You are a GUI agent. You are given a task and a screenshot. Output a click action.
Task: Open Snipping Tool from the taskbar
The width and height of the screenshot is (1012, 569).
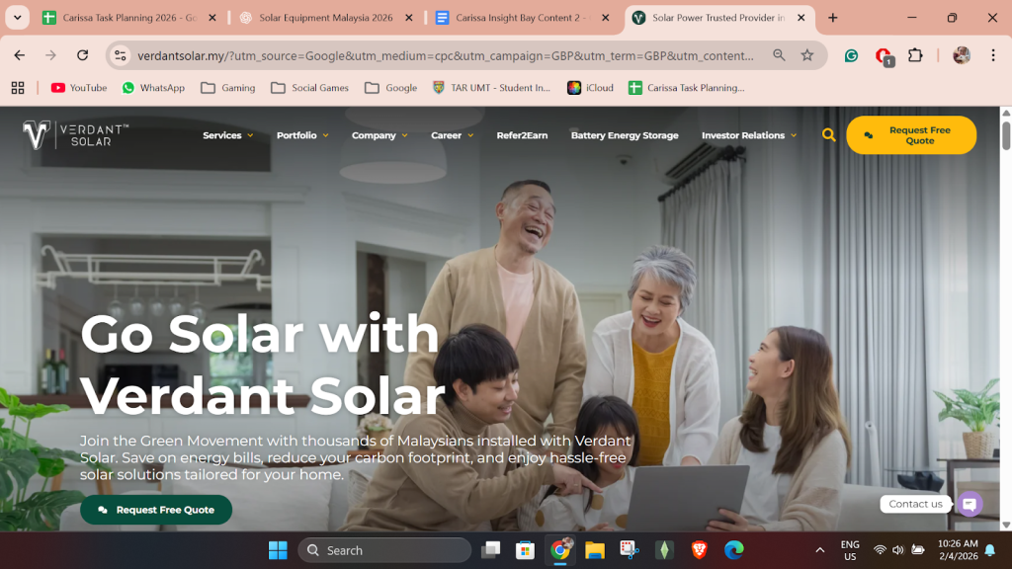click(629, 549)
